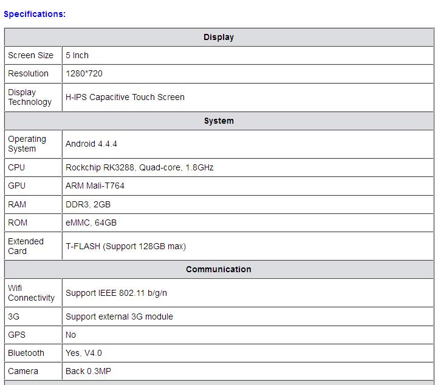Select the "Wifi Connectivity" label
Screen dimensions: 435x385
tap(32, 293)
